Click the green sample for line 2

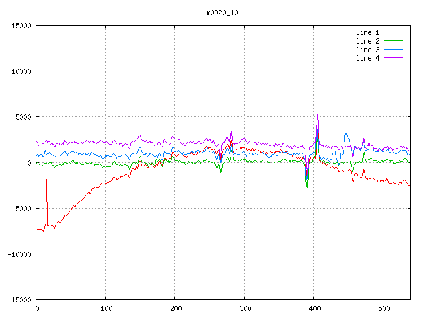(x=393, y=41)
